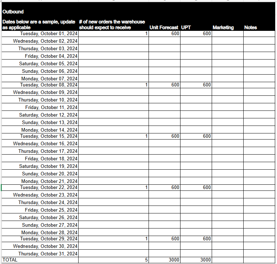Image resolution: width=277 pixels, height=264 pixels.
Task: Select Unit Forecast 600 for October 29
Action: [x=164, y=239]
